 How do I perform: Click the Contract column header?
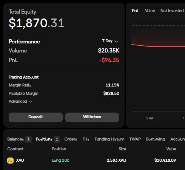point(15,149)
